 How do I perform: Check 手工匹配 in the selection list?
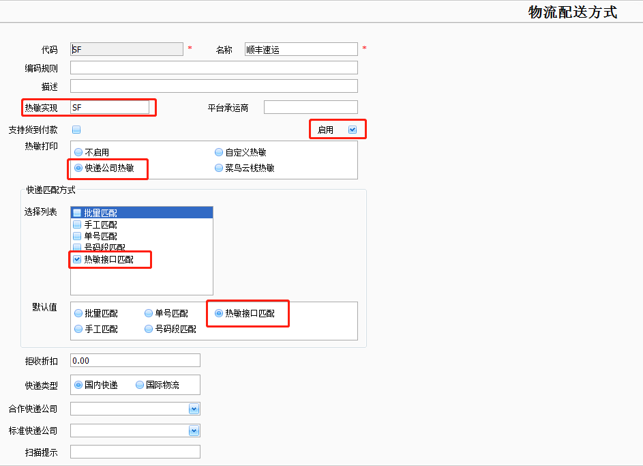(x=76, y=224)
